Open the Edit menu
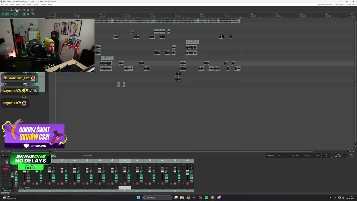 point(7,4)
